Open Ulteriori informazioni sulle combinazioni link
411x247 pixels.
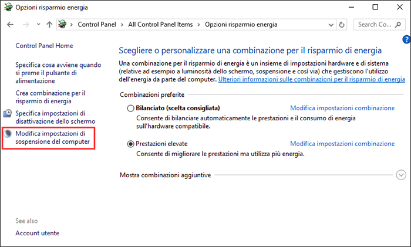point(312,79)
